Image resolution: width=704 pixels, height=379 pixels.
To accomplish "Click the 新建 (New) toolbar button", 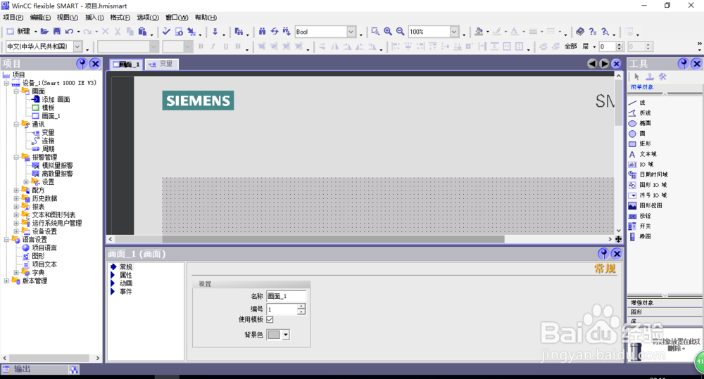I will click(x=18, y=32).
